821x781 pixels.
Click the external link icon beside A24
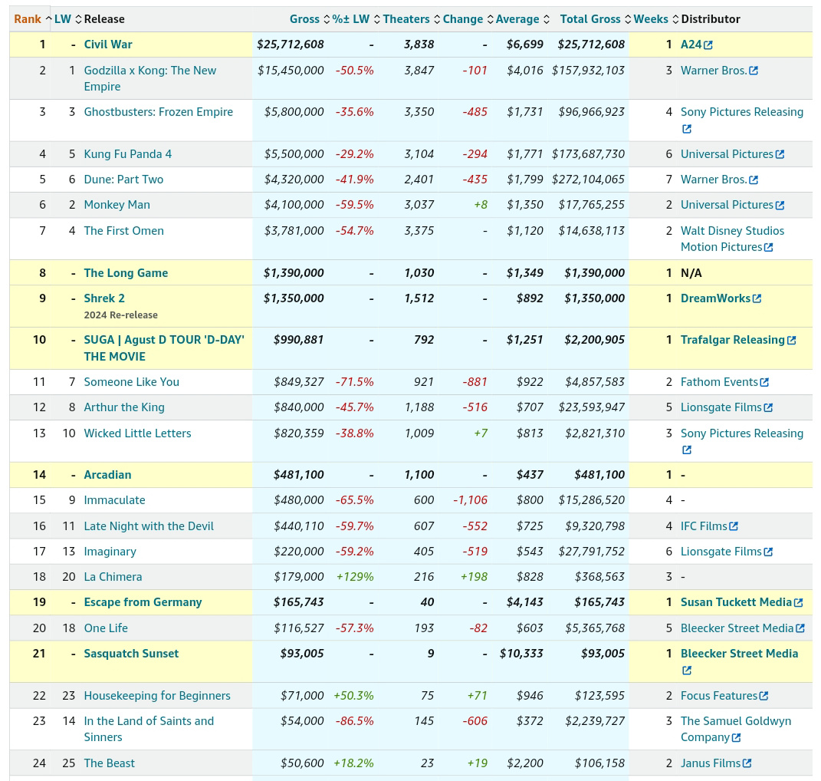pyautogui.click(x=708, y=45)
